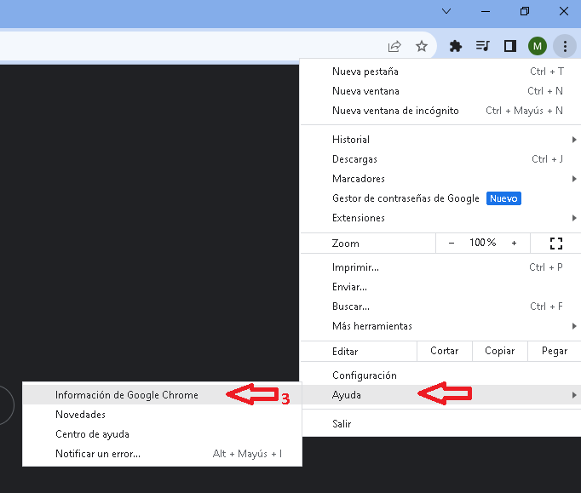Select Salir to quit Chrome
This screenshot has width=581, height=493.
tap(440, 423)
